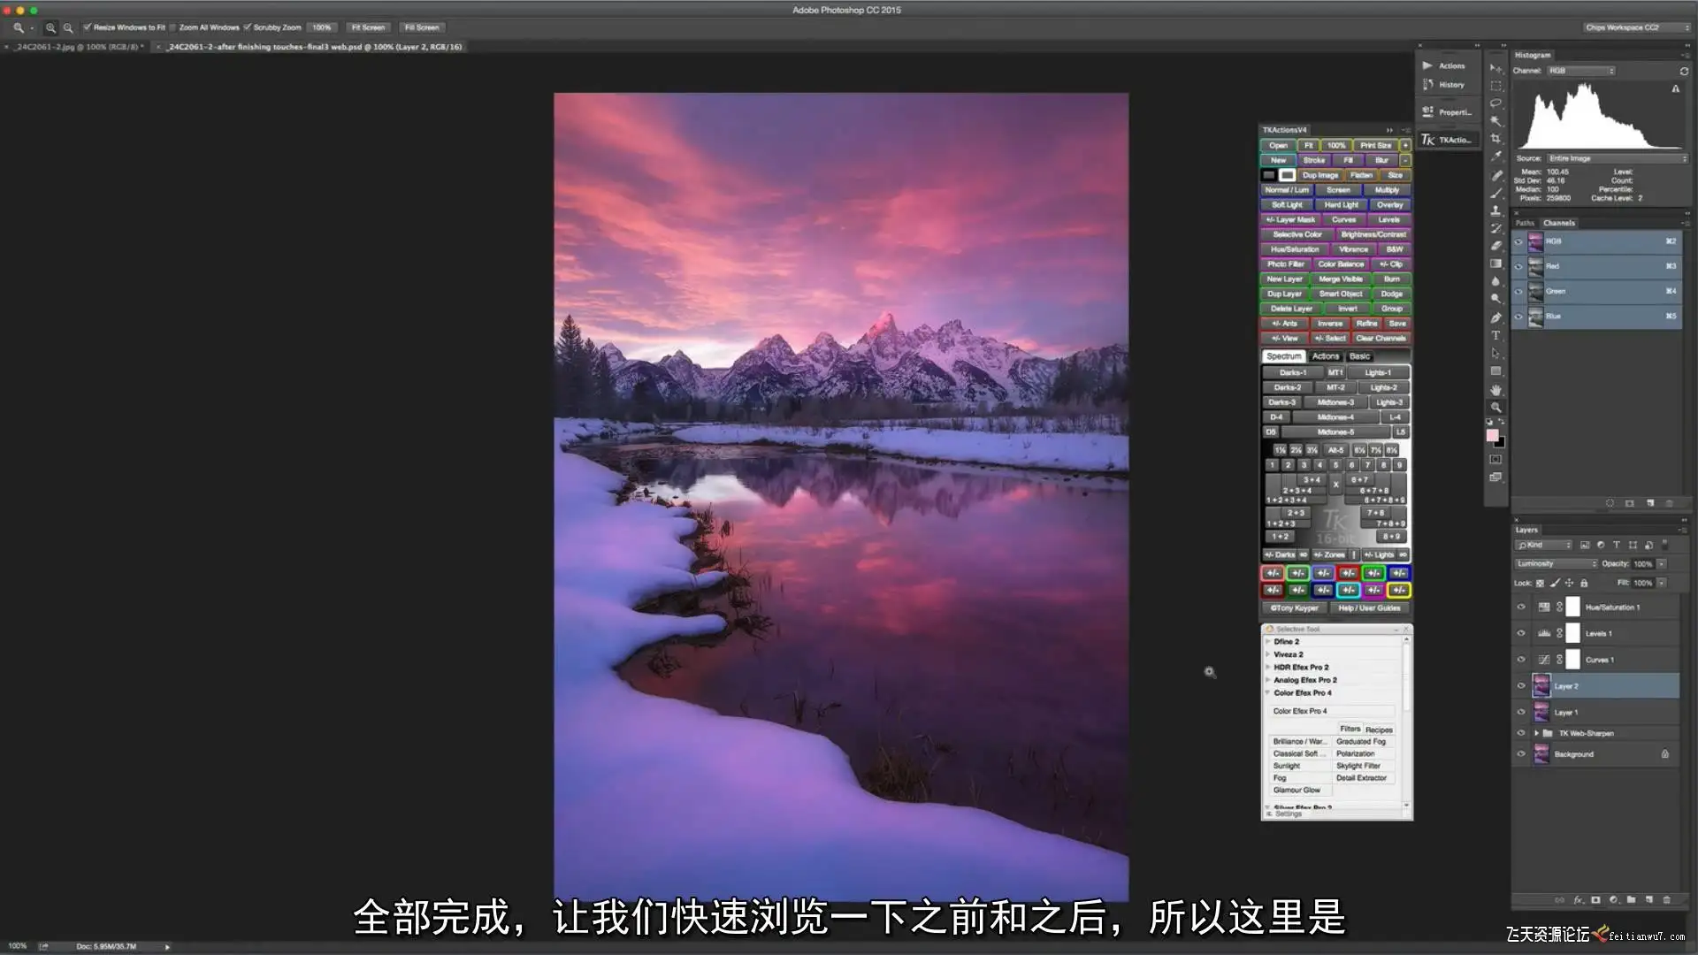Select the Layer 1 thumbnail

click(1541, 713)
